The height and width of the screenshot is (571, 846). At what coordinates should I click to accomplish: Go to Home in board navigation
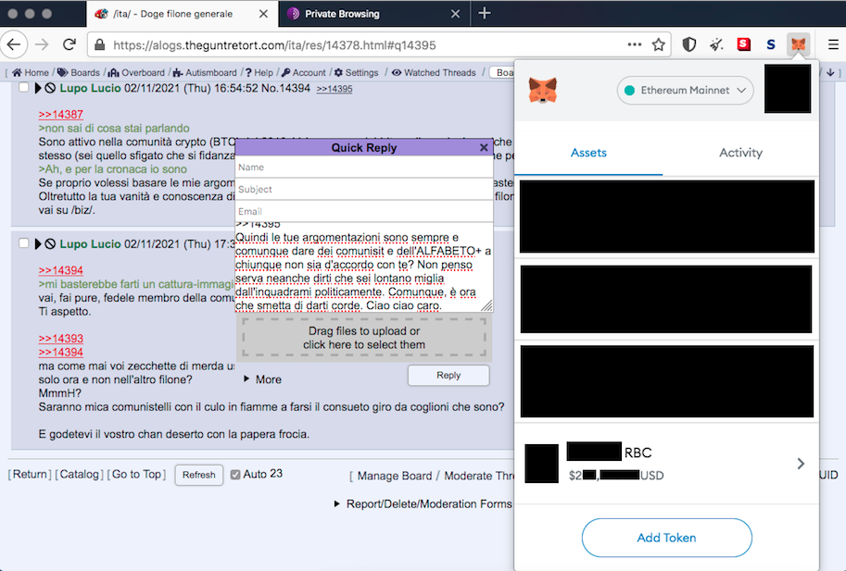(x=31, y=73)
